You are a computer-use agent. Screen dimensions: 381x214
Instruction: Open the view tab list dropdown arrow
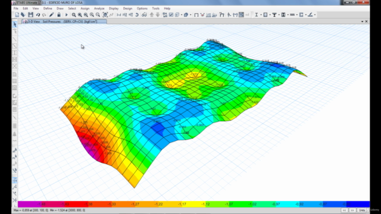(x=362, y=21)
